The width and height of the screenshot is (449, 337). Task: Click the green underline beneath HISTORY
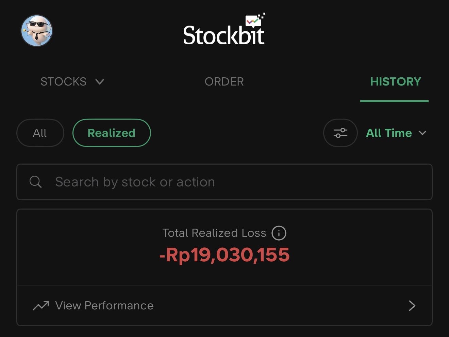(x=394, y=101)
